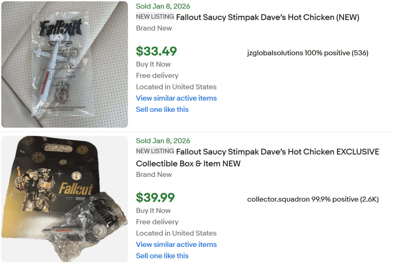Click Buy It Now label on second listing

(153, 210)
